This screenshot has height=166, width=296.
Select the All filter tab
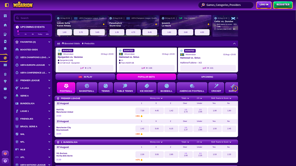pos(58,43)
